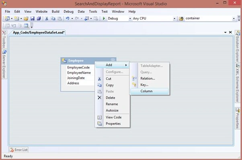Open the View menu

(x=28, y=12)
